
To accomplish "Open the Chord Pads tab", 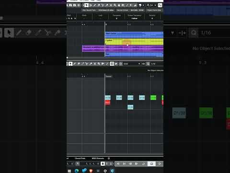I will pyautogui.click(x=80, y=159).
